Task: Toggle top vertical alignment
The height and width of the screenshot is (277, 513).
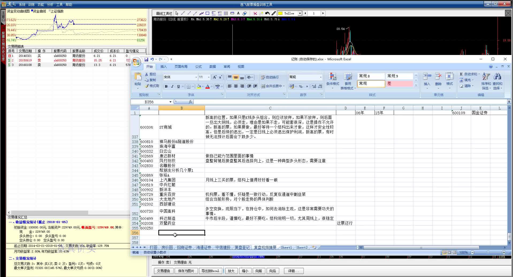Action: coord(229,77)
